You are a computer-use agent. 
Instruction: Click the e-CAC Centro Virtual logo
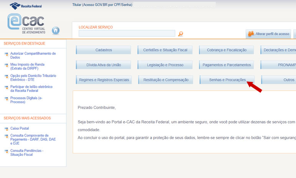[26, 24]
